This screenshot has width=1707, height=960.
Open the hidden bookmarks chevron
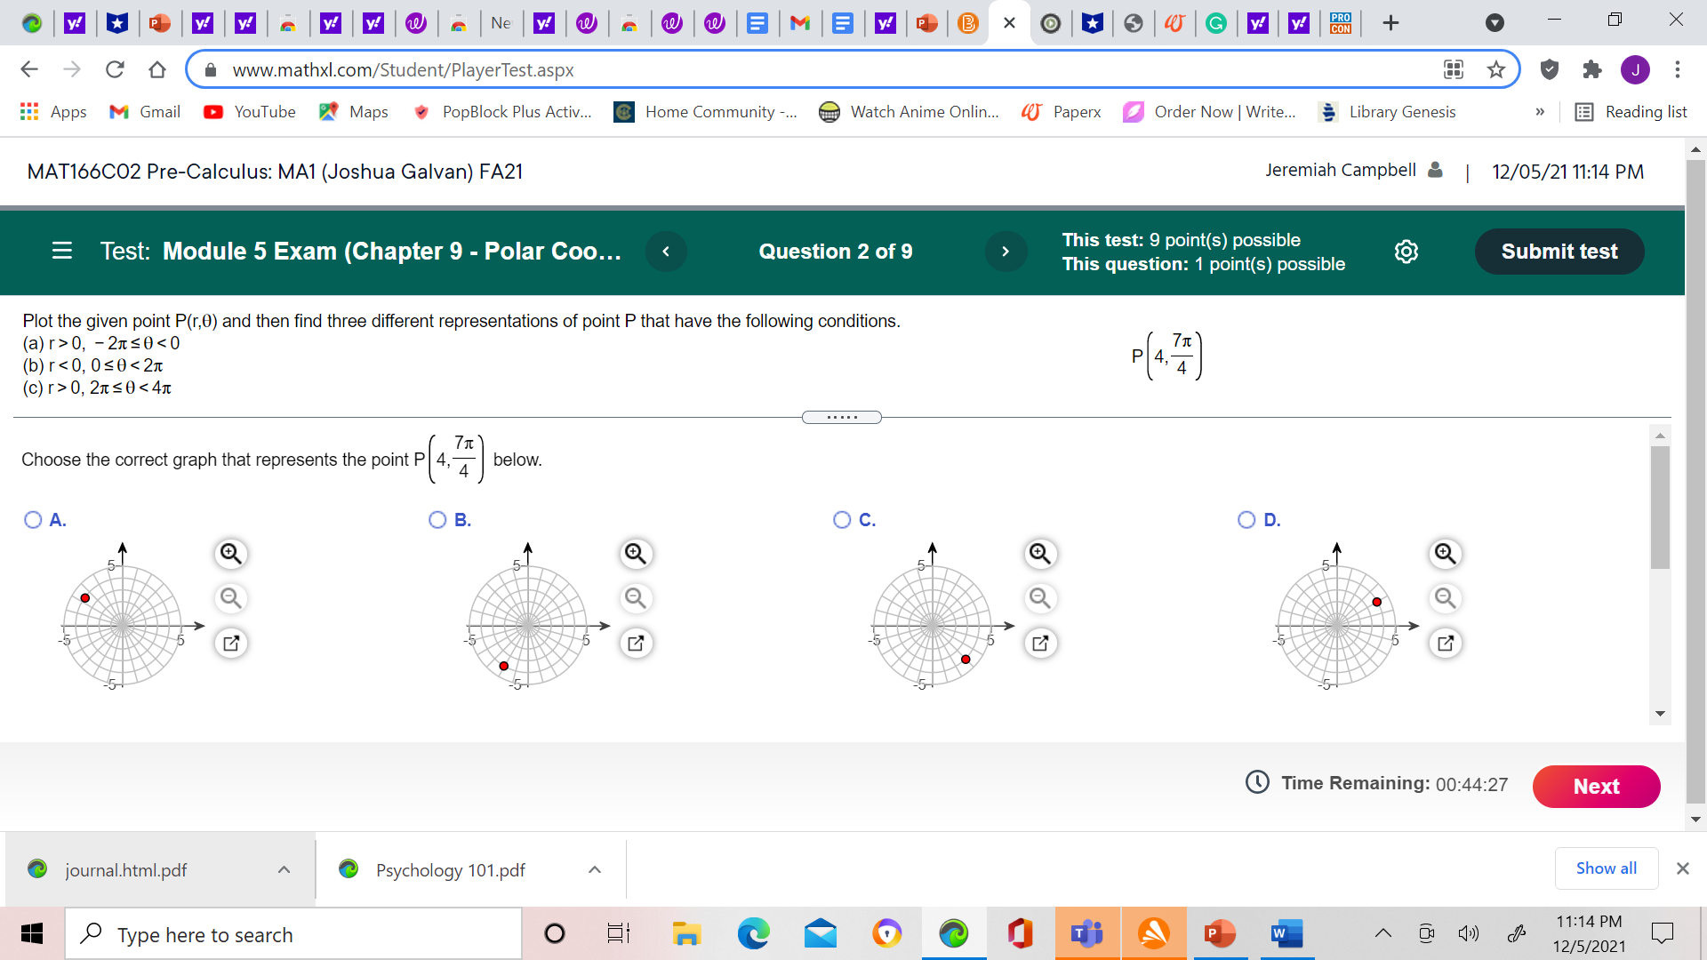[x=1541, y=112]
